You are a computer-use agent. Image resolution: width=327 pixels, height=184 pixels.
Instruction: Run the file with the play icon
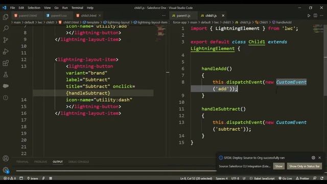[309, 16]
